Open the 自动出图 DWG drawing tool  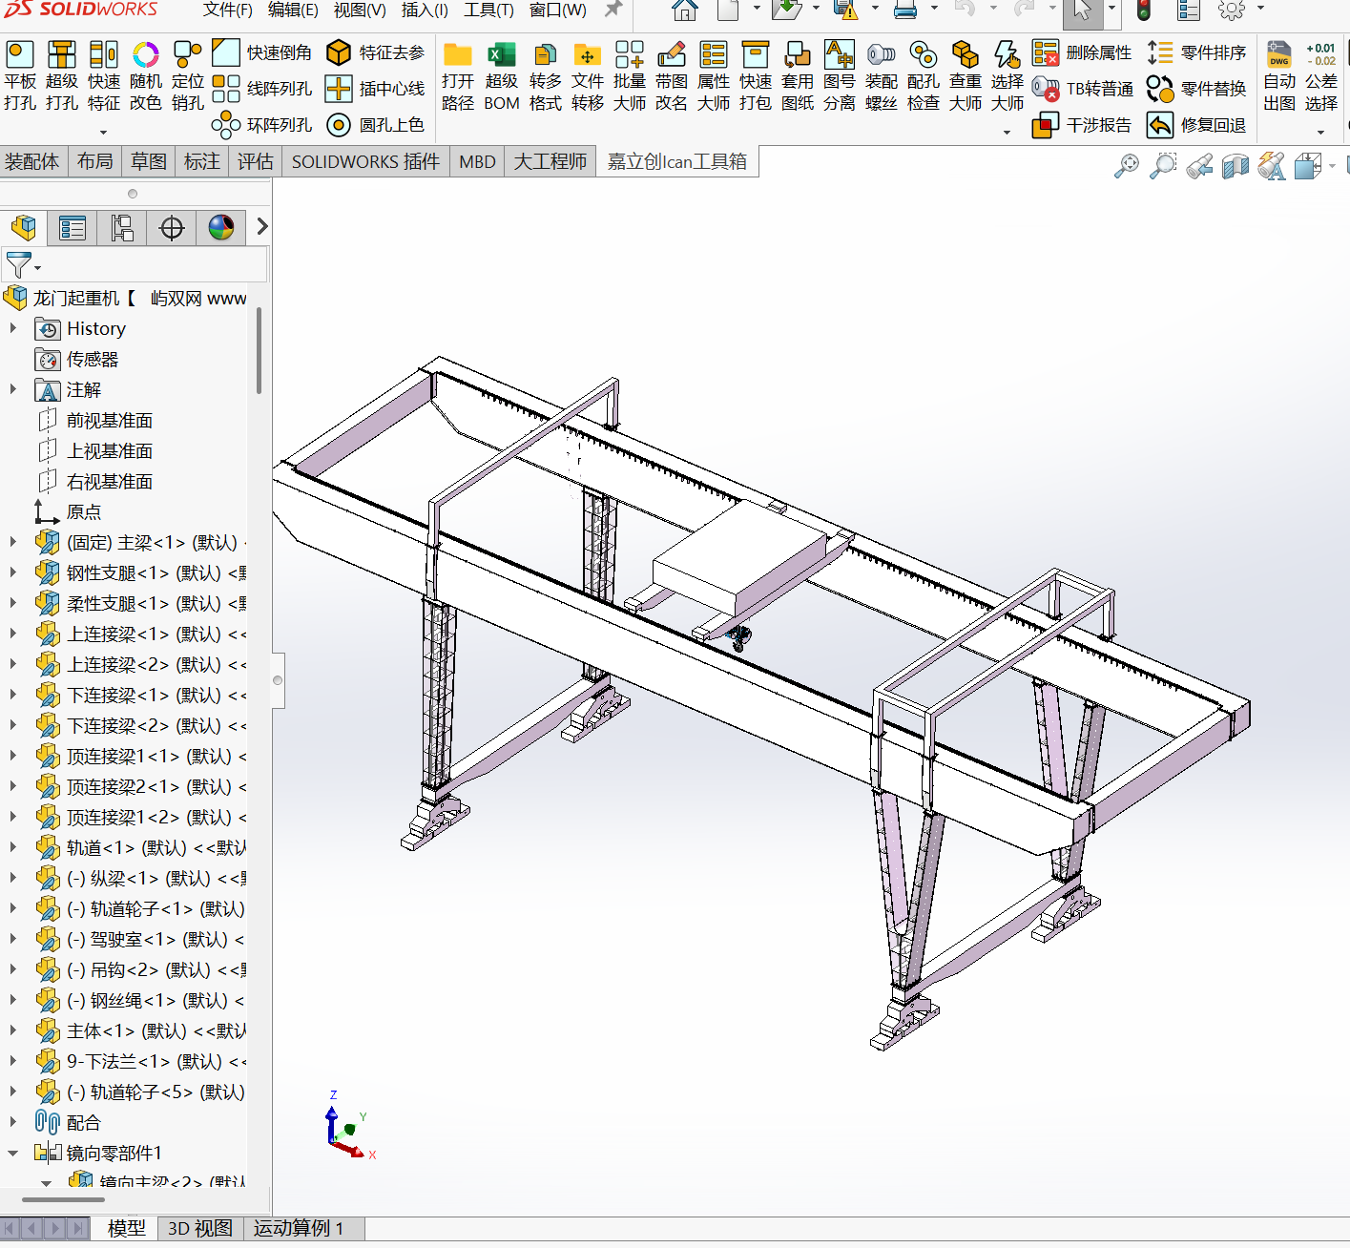1278,56
